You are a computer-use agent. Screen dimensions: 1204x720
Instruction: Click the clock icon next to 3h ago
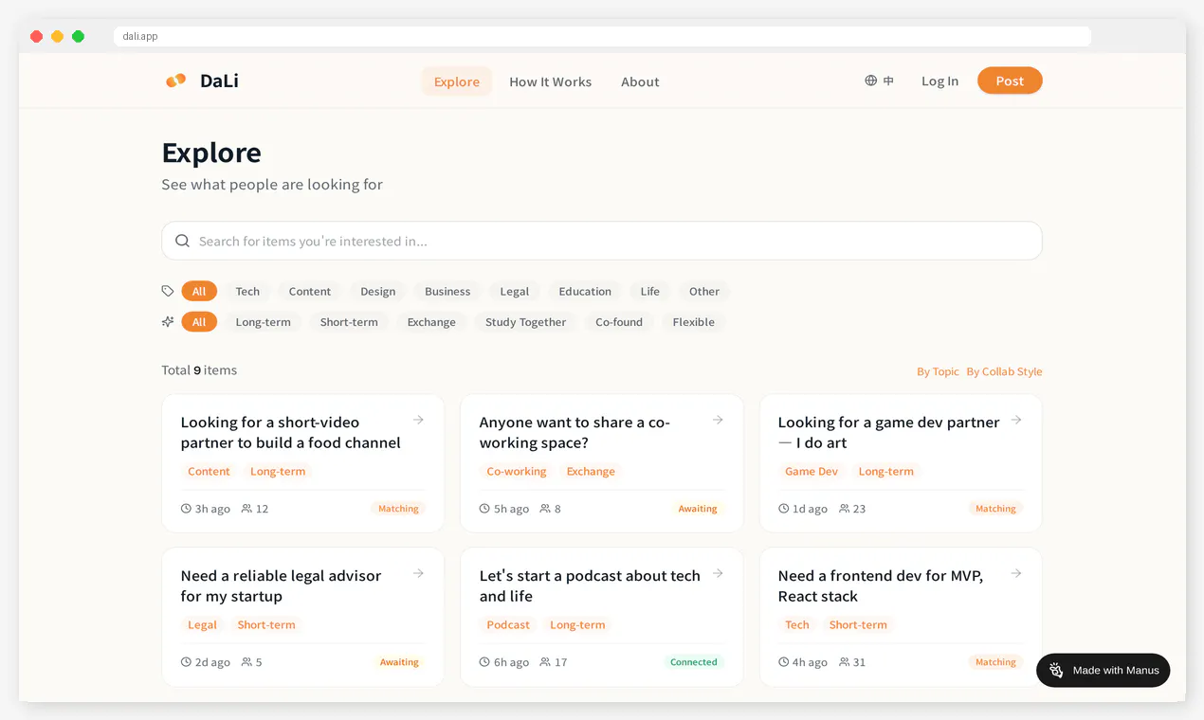pyautogui.click(x=186, y=509)
